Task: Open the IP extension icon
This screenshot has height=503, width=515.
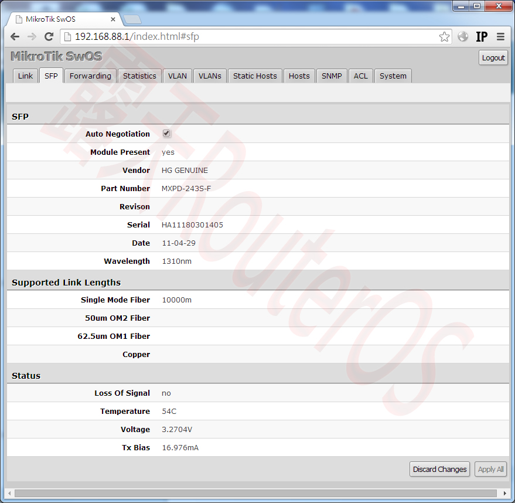Action: click(x=482, y=37)
